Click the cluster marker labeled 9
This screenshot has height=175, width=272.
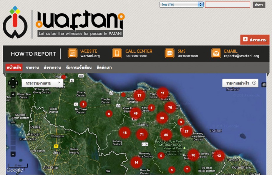181,122
